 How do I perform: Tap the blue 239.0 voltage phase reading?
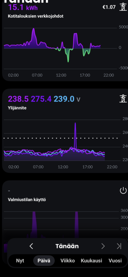point(64,99)
